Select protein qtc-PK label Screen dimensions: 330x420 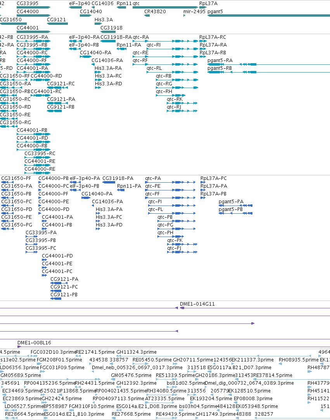click(175, 240)
